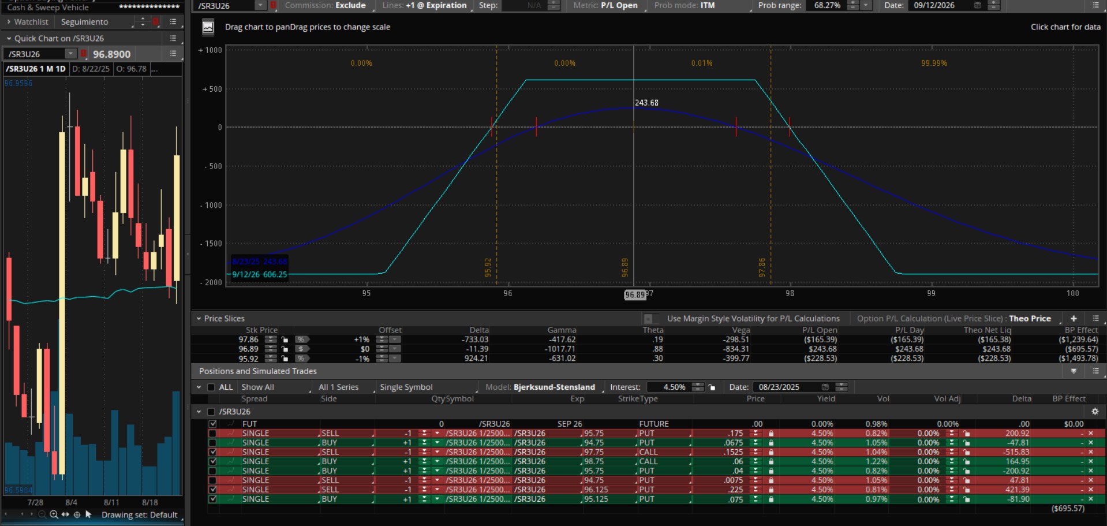Click zoom-in magnifier under the quick chart
This screenshot has height=526, width=1107.
54,514
